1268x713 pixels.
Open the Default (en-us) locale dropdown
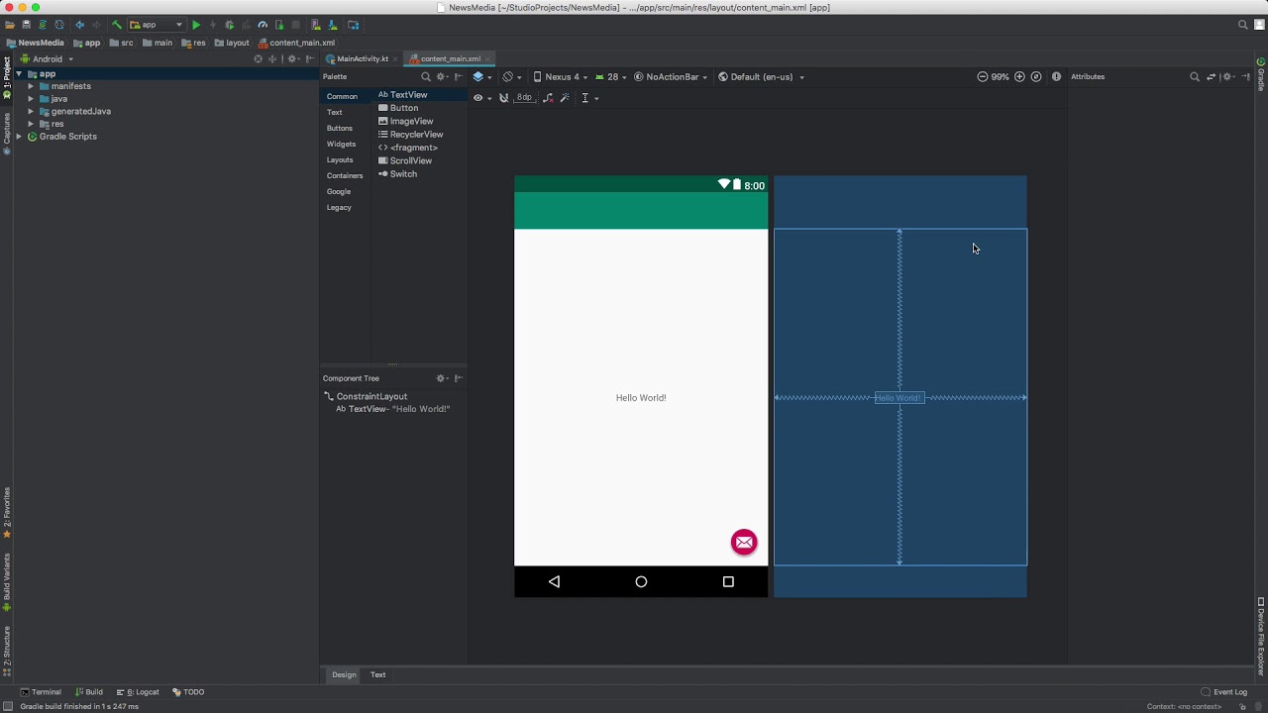pos(762,77)
